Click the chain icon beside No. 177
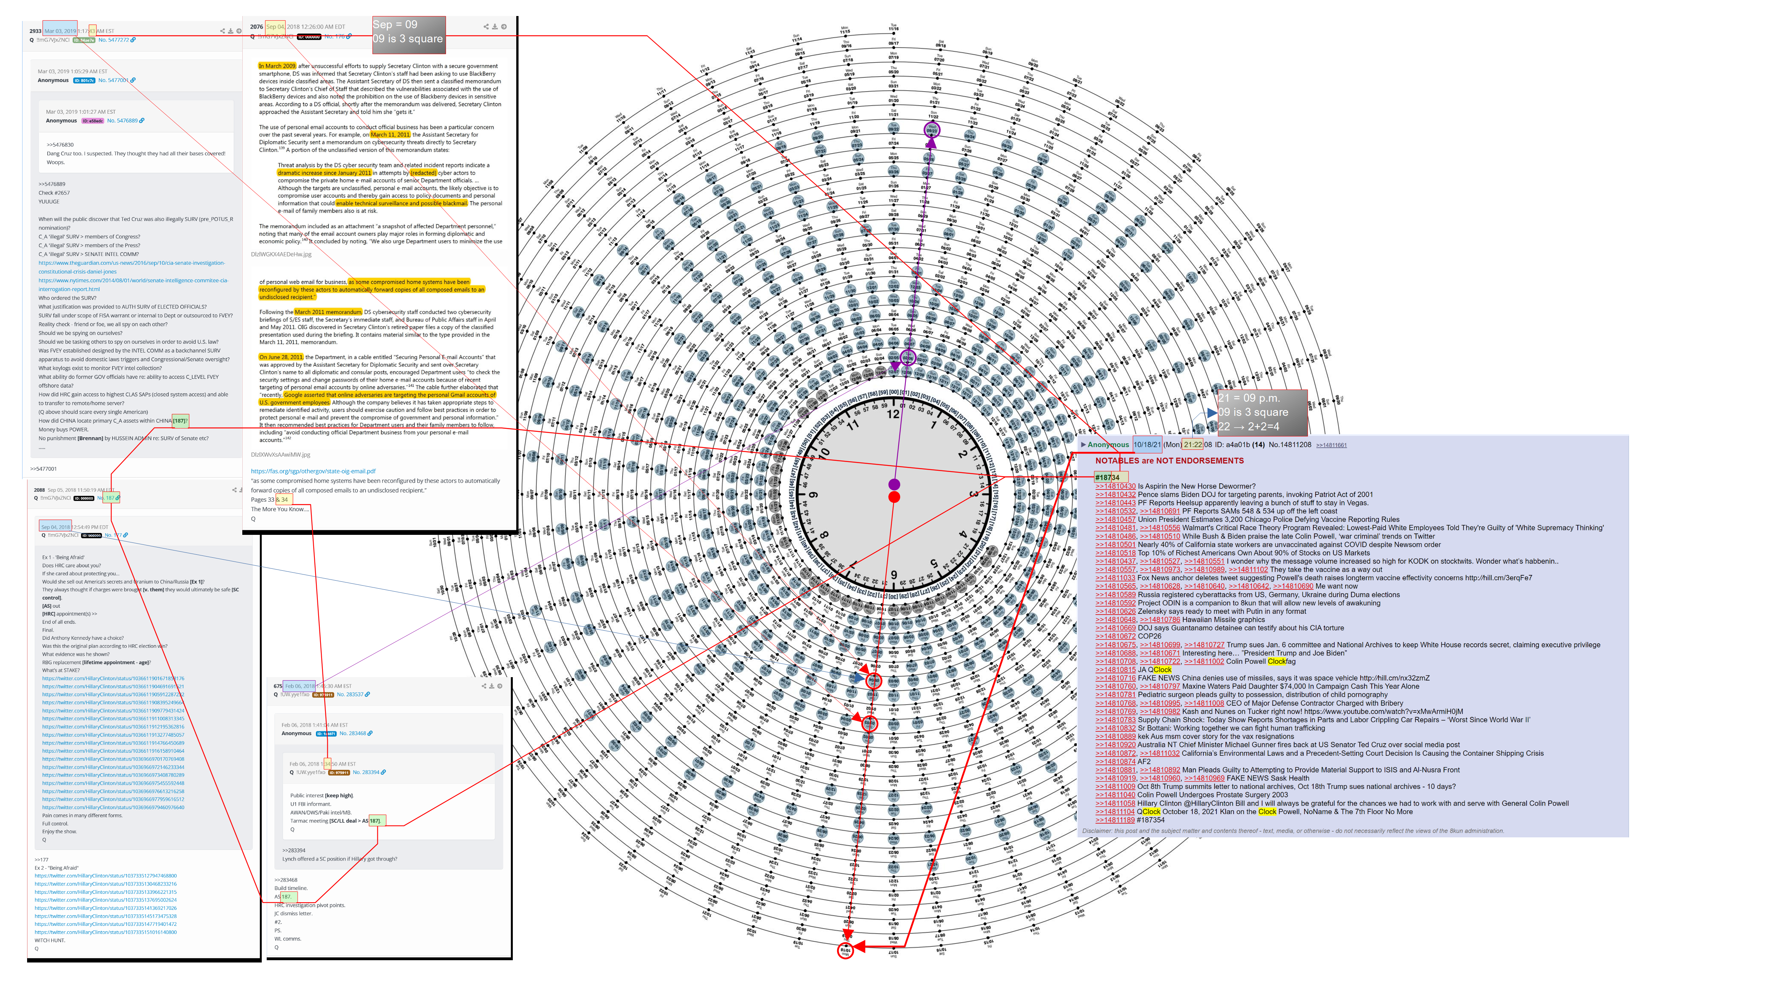Viewport: 1791px width, 985px height. point(126,534)
